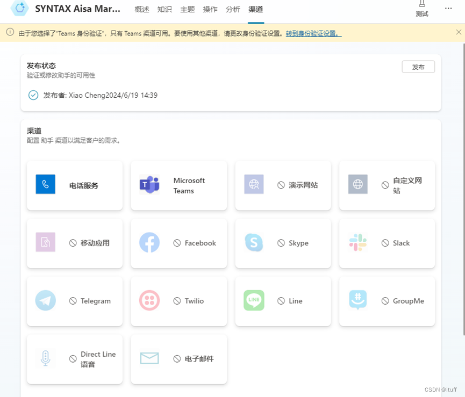Dismiss the Teams authentication warning banner
Screen dimensions: 465x397
[x=459, y=32]
